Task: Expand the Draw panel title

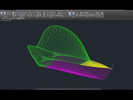Action: pos(30,17)
